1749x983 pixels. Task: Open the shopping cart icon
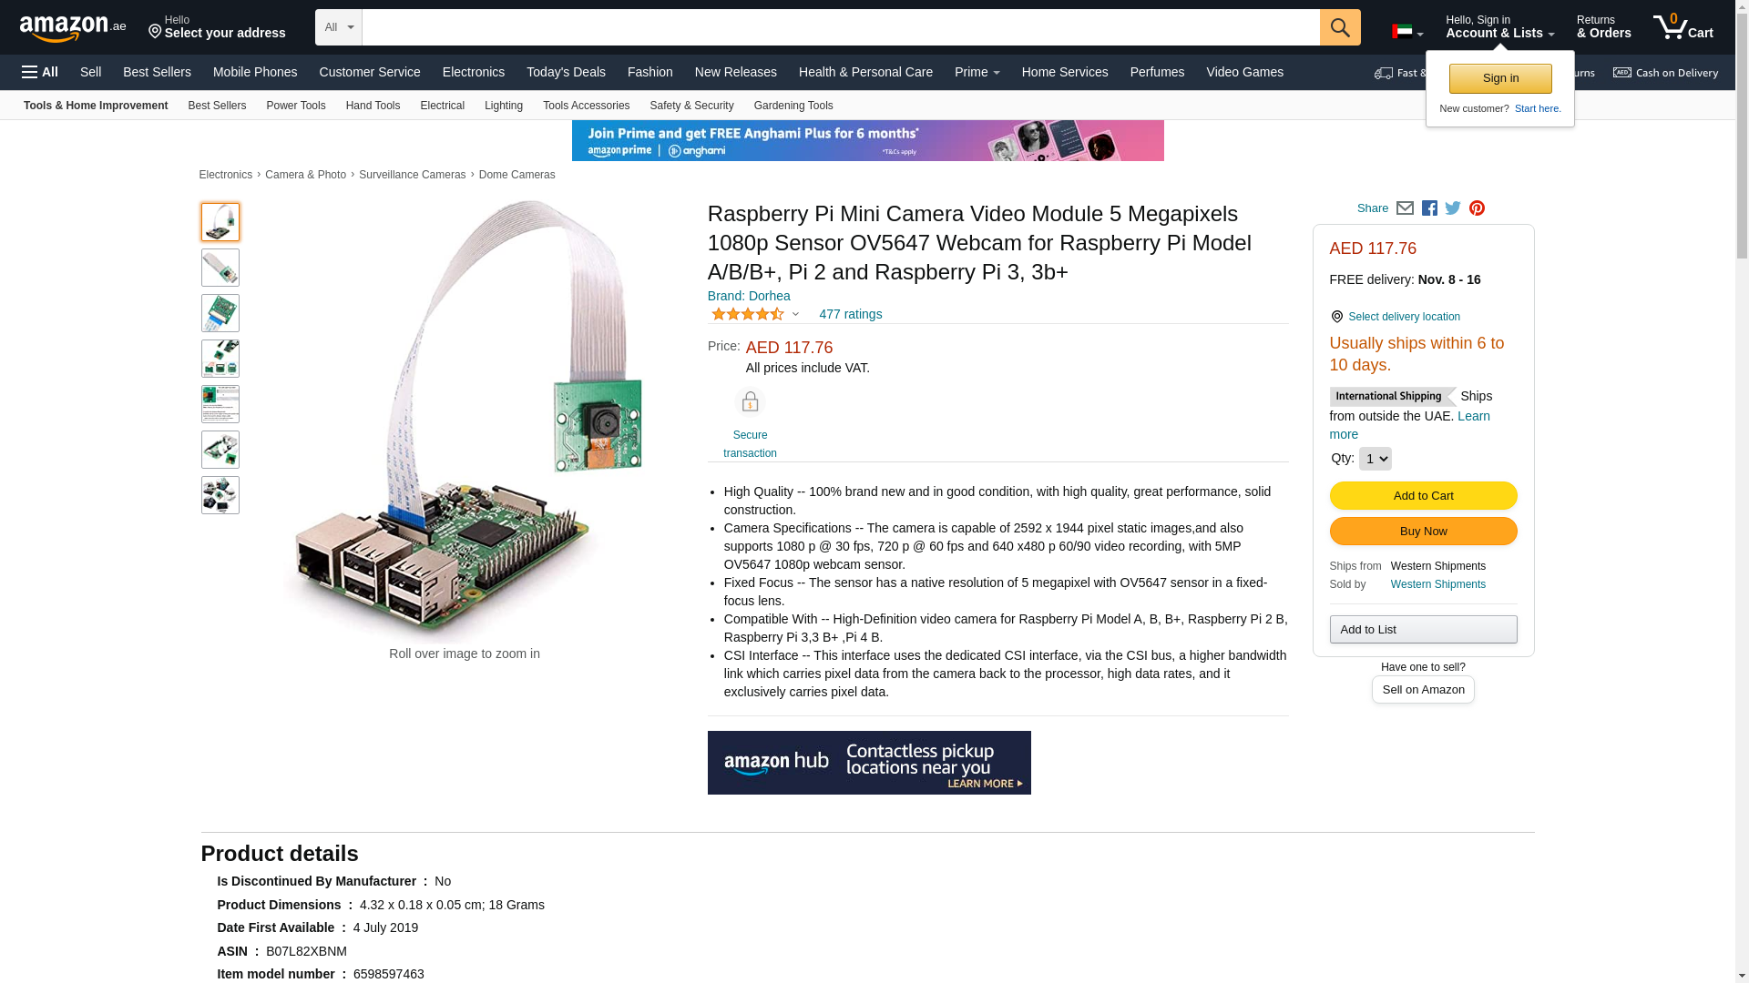tap(1683, 26)
